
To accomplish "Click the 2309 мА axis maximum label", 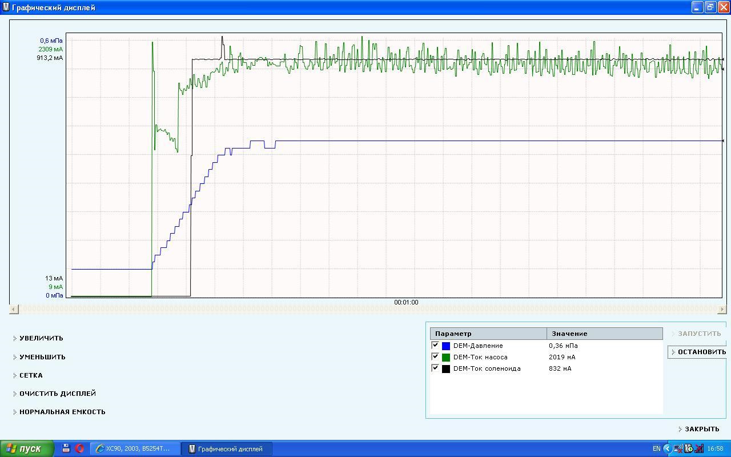I will tap(51, 49).
